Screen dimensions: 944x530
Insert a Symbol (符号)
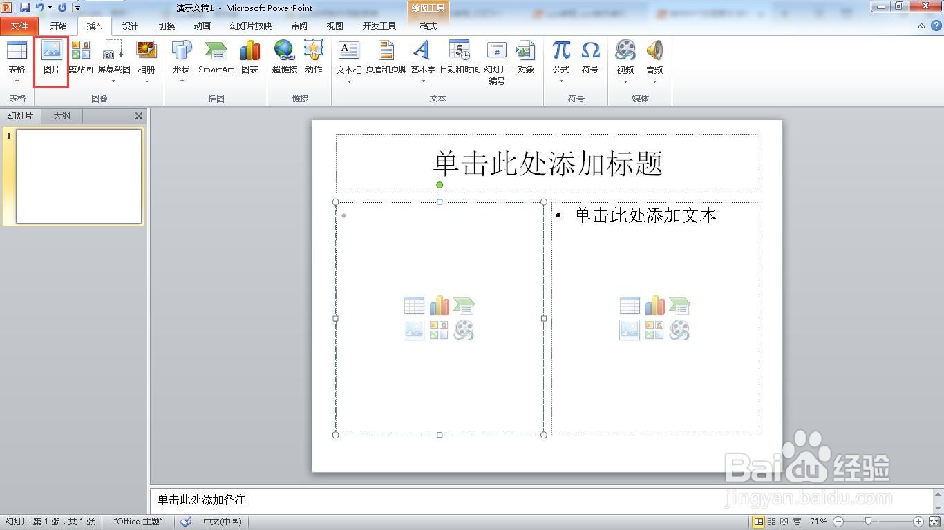[590, 57]
